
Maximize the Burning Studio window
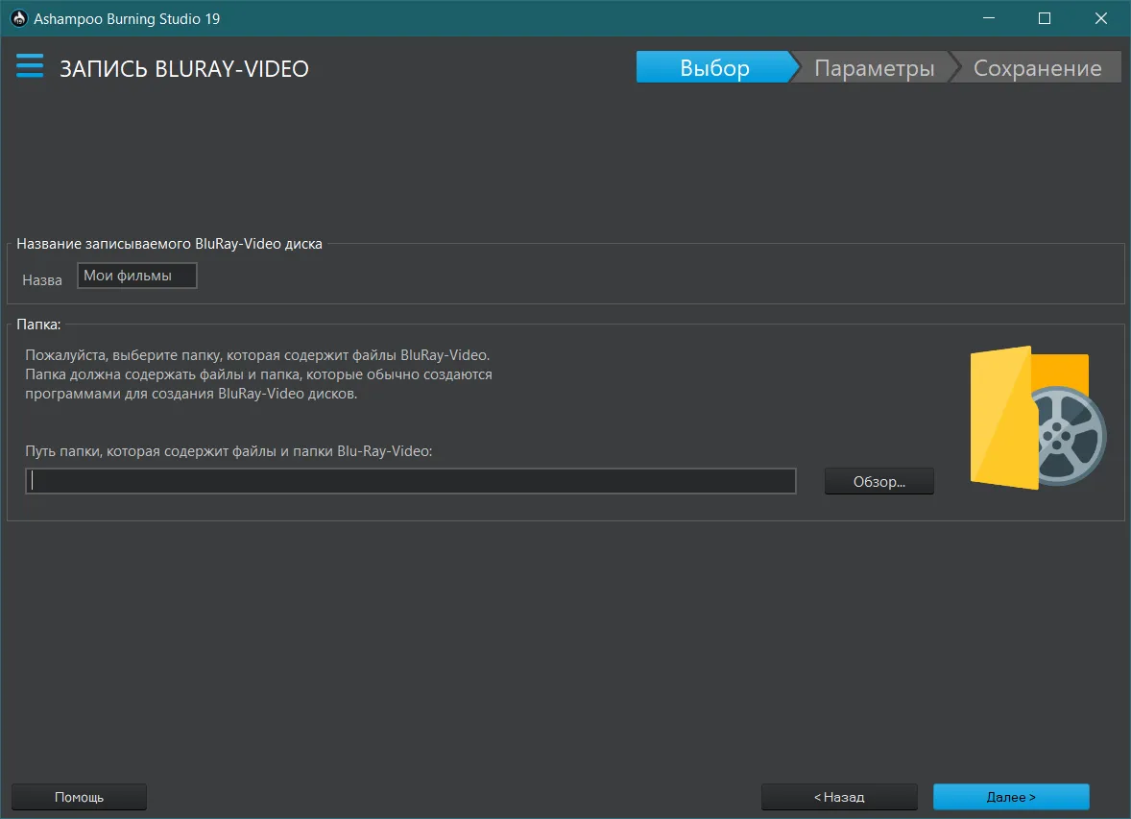[1044, 18]
